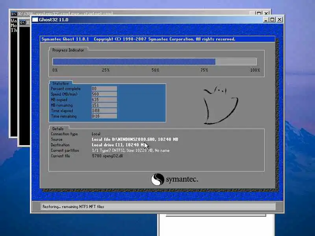Viewport: 315px width, 236px height.
Task: Click the second command prompt window icon
Action: pyautogui.click(x=22, y=22)
